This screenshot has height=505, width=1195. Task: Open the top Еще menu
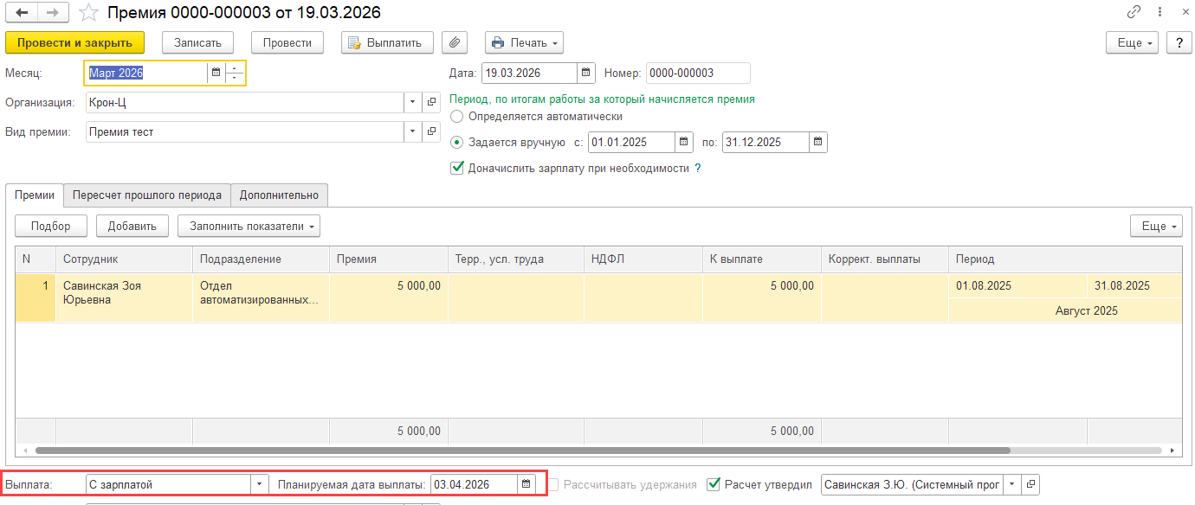coord(1132,42)
